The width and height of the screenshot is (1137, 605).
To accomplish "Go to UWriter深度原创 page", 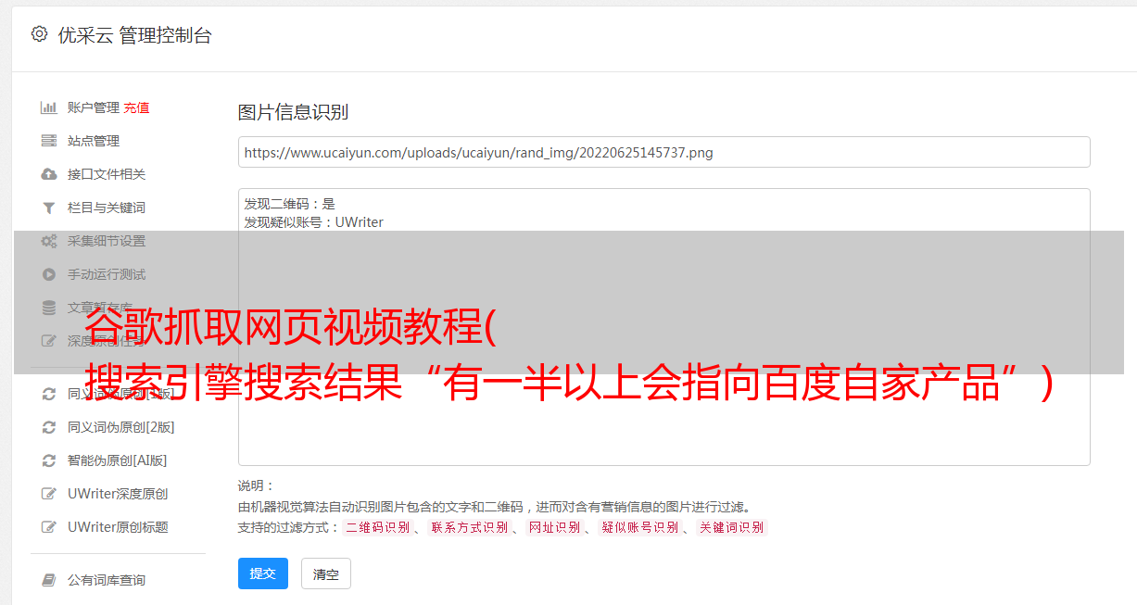I will pos(118,494).
